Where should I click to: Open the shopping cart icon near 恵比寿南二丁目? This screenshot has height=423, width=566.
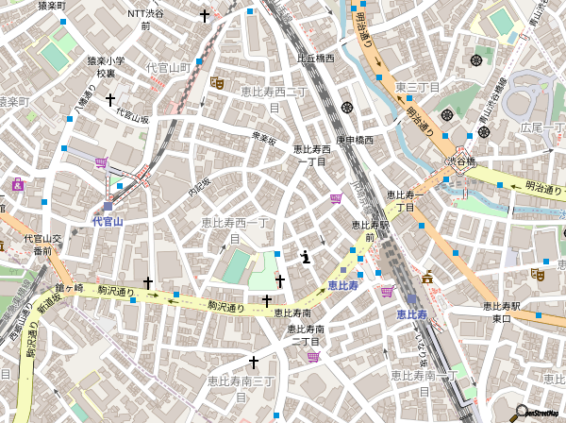[x=312, y=356]
